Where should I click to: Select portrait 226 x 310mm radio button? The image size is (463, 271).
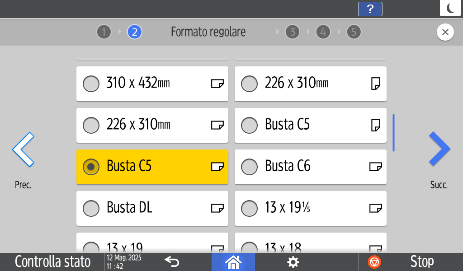(x=249, y=84)
